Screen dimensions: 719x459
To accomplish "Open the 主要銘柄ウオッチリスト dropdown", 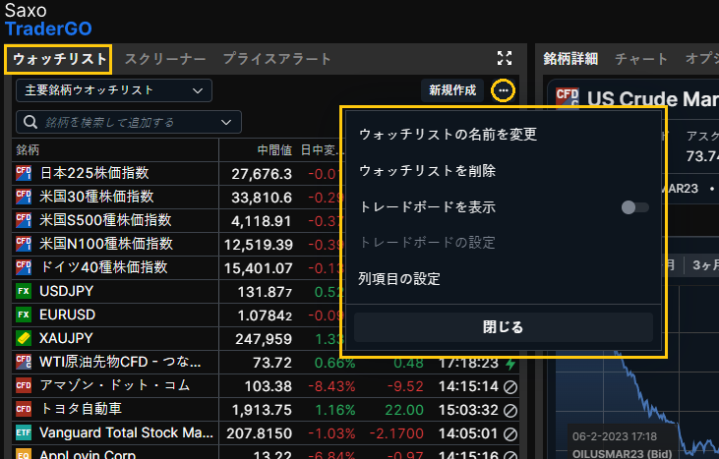I will tap(114, 90).
